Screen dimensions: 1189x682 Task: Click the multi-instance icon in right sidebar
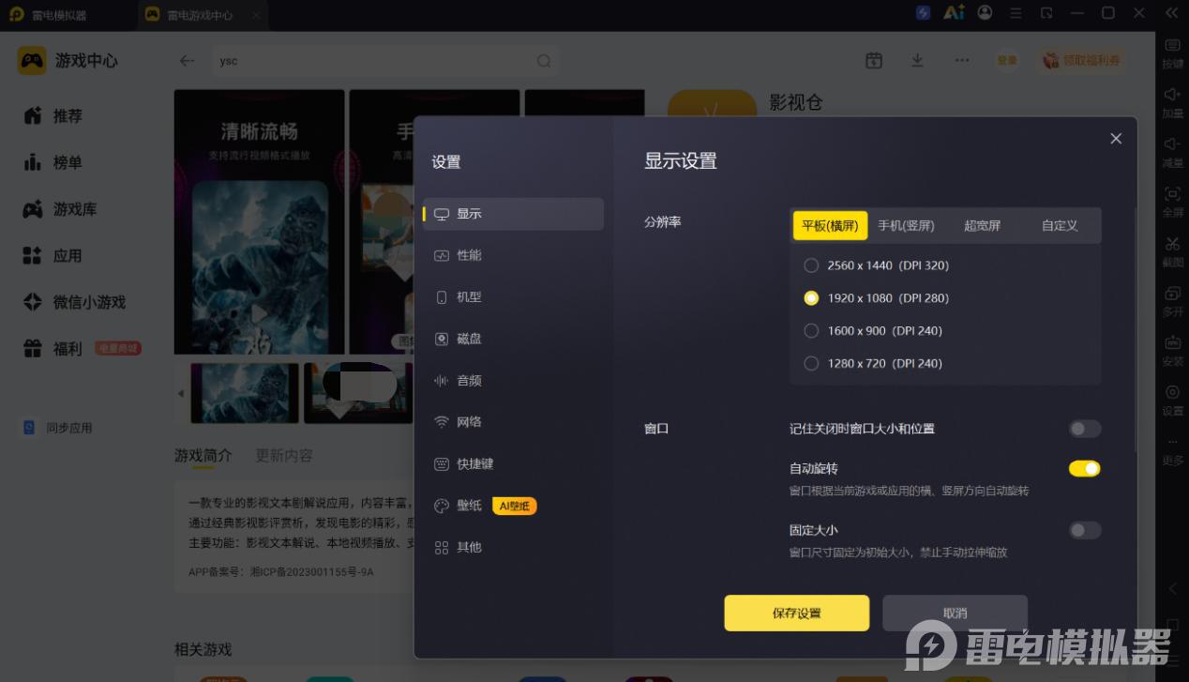coord(1172,293)
